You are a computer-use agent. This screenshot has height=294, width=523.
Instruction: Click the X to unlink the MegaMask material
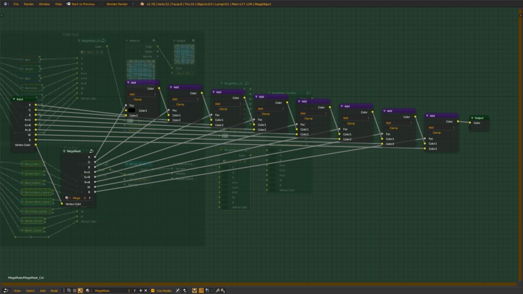[x=145, y=291]
